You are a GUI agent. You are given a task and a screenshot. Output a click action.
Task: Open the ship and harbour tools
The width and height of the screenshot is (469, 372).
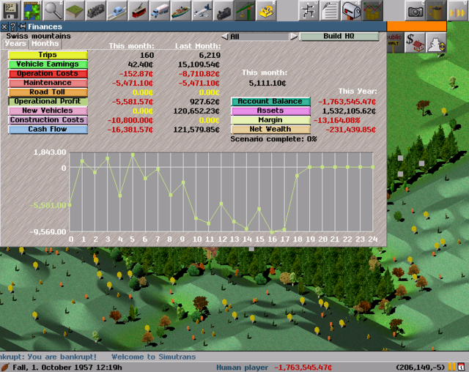click(180, 10)
